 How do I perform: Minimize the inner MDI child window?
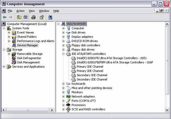157,11
